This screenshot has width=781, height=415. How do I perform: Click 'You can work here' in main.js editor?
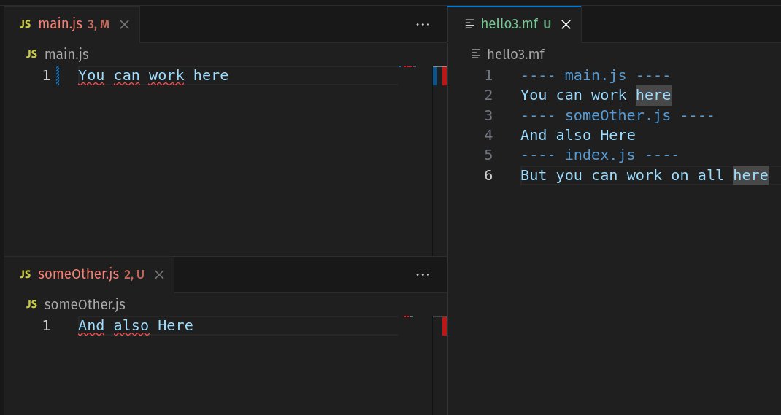point(153,76)
